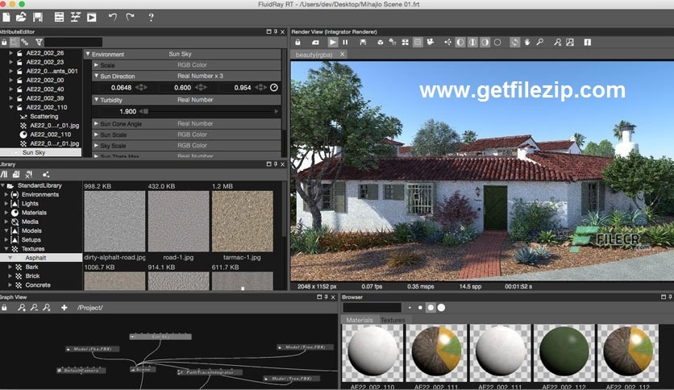Select the magnifier zoom tool in Render View
Image resolution: width=674 pixels, height=390 pixels.
(x=540, y=42)
